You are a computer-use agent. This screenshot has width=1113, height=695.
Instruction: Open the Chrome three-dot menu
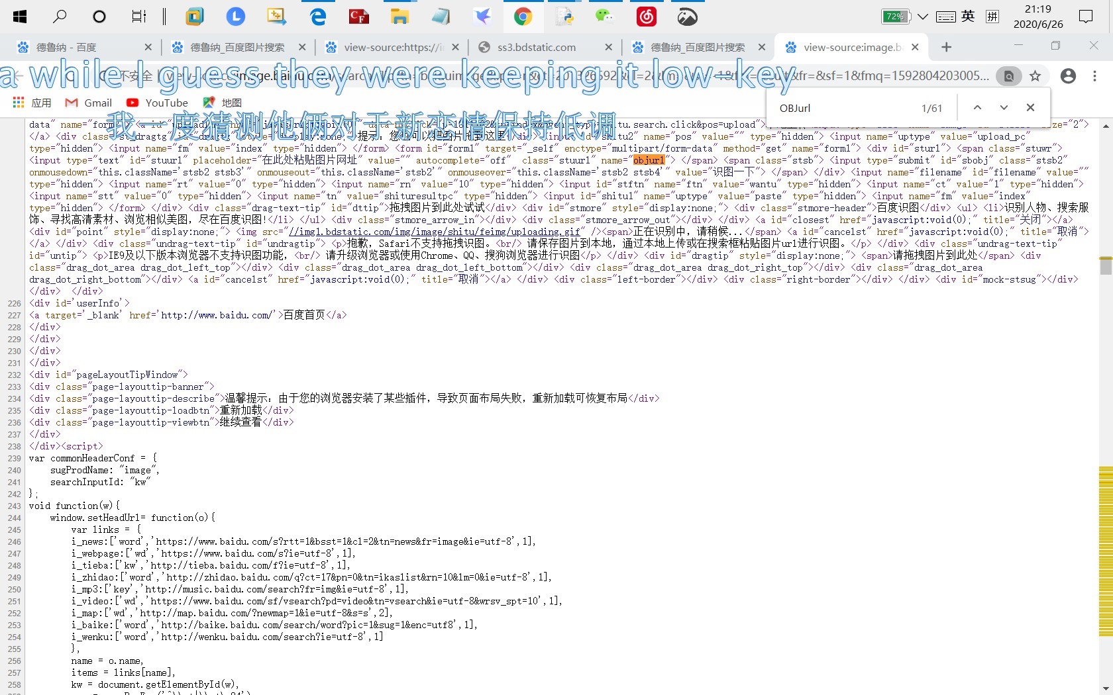[x=1094, y=76]
